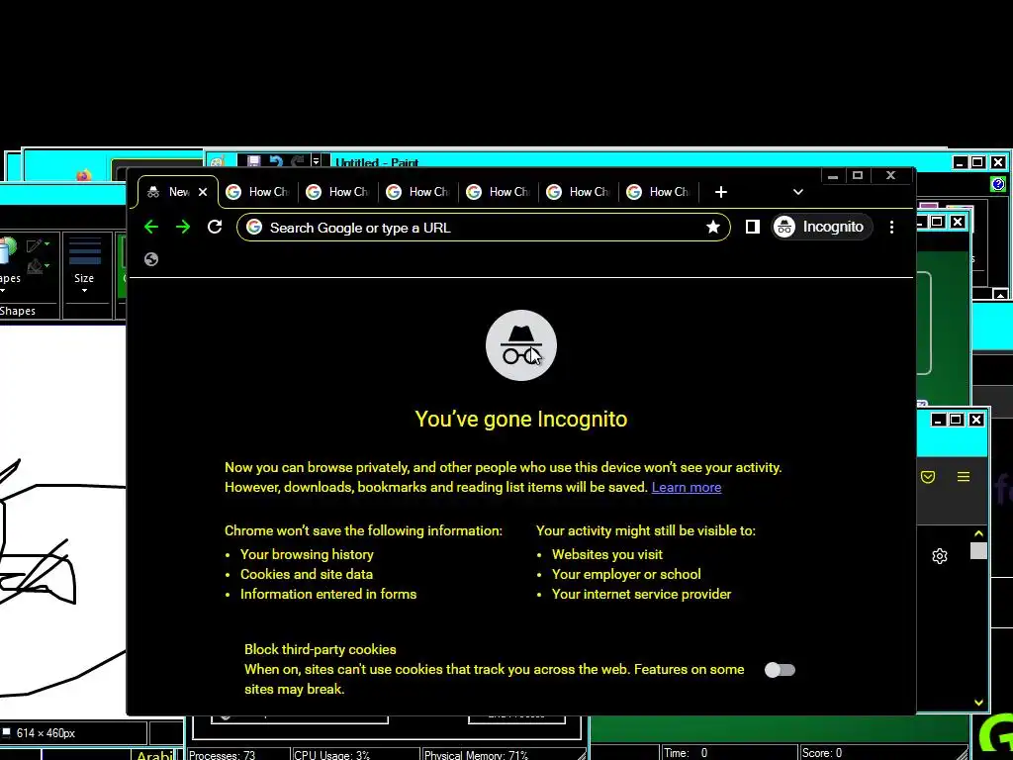This screenshot has width=1013, height=760.
Task: Open the Firefox hamburger menu
Action: pos(964,477)
